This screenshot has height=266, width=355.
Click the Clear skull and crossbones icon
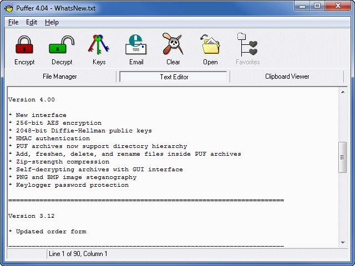[173, 44]
